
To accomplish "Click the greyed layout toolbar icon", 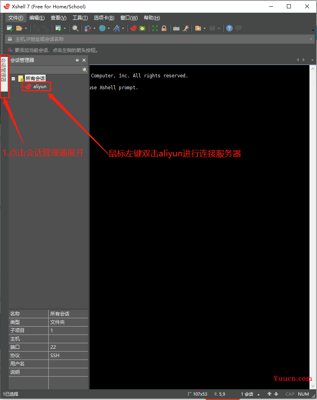I will 212,28.
